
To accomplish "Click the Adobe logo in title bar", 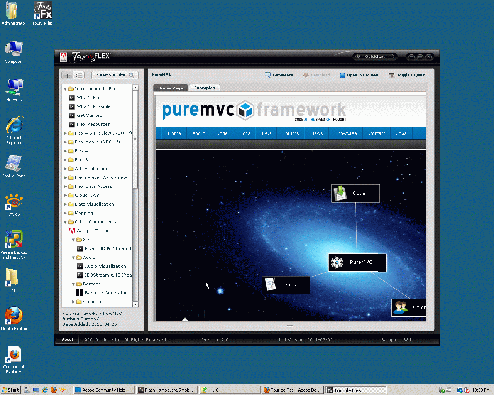I will 63,57.
